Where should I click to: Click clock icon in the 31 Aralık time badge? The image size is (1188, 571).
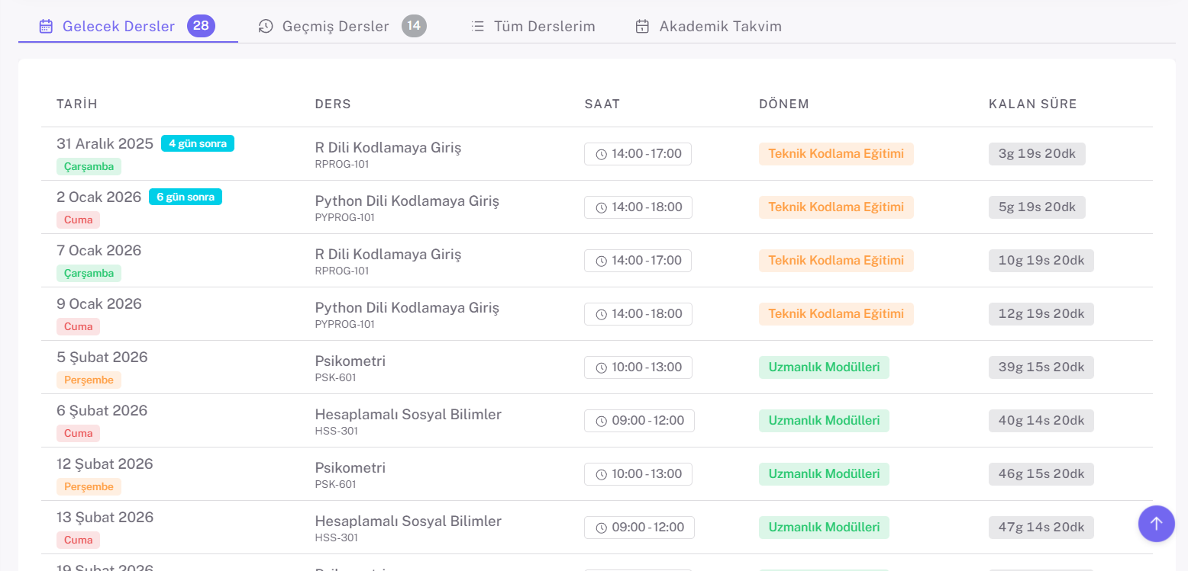(x=601, y=155)
